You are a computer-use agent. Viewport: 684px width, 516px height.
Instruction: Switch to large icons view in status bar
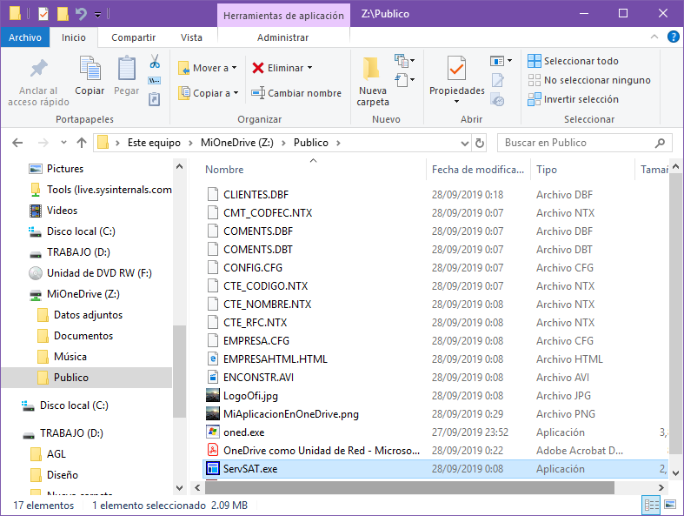670,505
